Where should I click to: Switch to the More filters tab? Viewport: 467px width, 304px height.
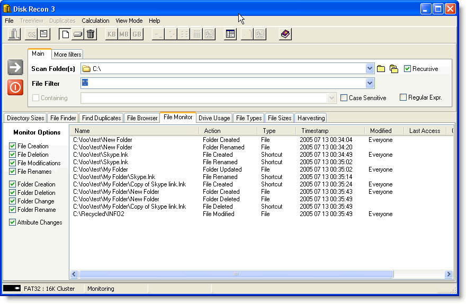coord(67,55)
